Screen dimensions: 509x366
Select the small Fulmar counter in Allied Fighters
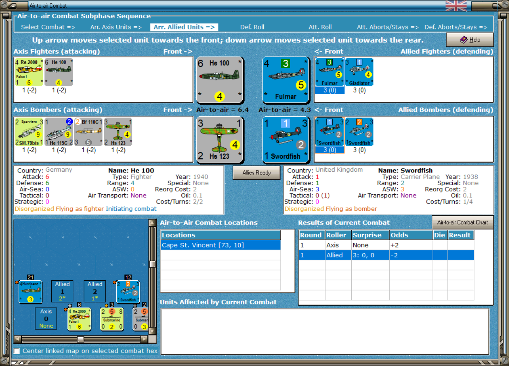(x=330, y=72)
